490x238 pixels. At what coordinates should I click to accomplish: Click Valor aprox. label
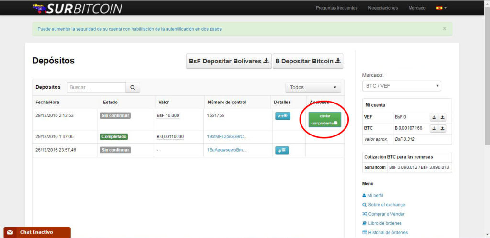pos(376,139)
